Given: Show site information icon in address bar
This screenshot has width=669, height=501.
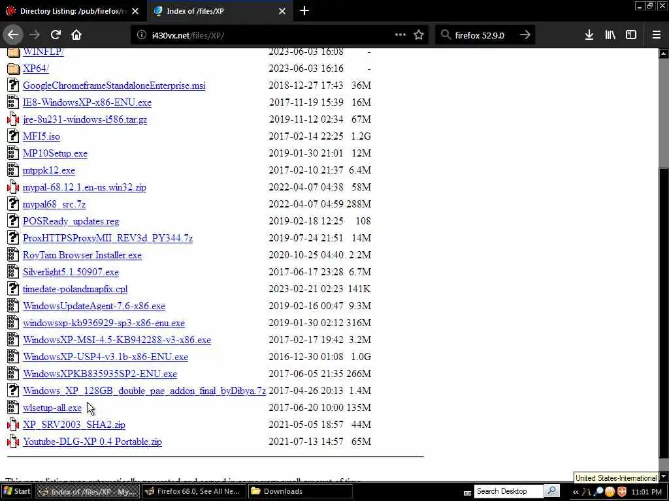Looking at the screenshot, I should coord(141,35).
